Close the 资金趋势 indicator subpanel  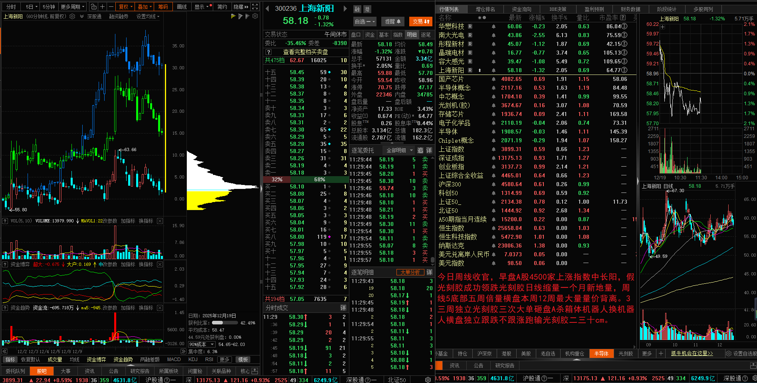pos(160,308)
